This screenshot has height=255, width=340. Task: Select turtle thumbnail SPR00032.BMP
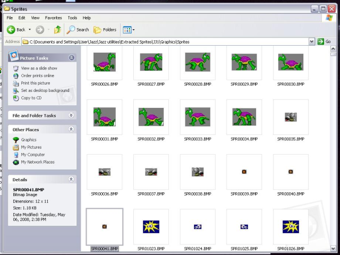[151, 117]
